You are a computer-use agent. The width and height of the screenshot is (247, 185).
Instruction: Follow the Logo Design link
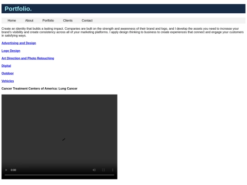[11, 51]
